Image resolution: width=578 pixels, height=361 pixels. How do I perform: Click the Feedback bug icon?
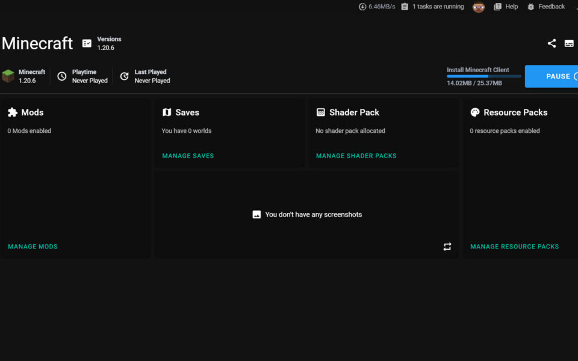tap(531, 7)
